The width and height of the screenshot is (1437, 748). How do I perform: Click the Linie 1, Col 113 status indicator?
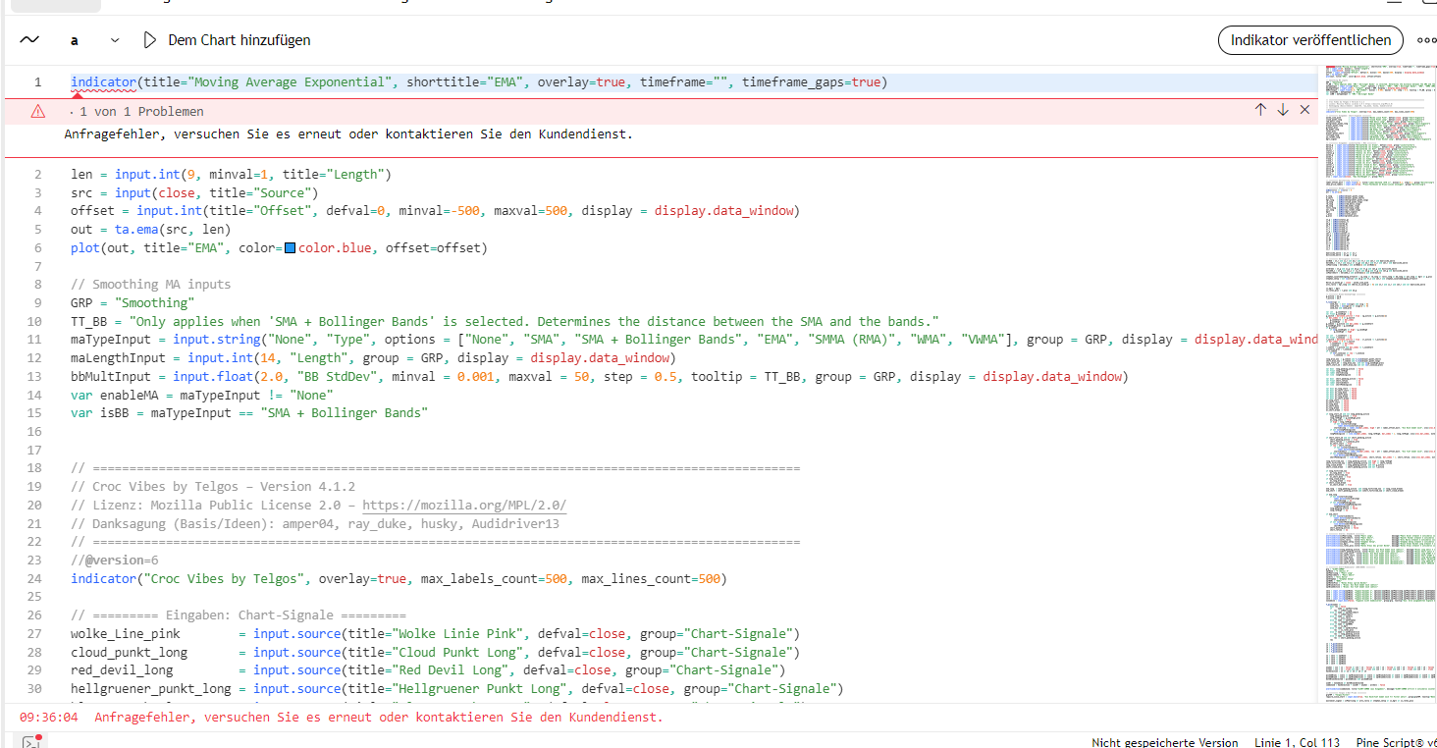[1297, 742]
